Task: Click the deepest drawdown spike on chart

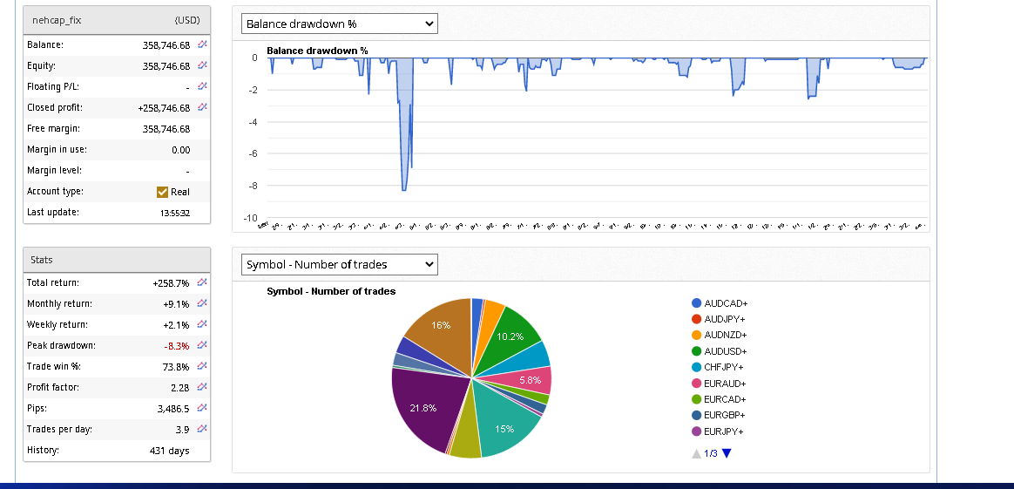Action: coord(403,188)
